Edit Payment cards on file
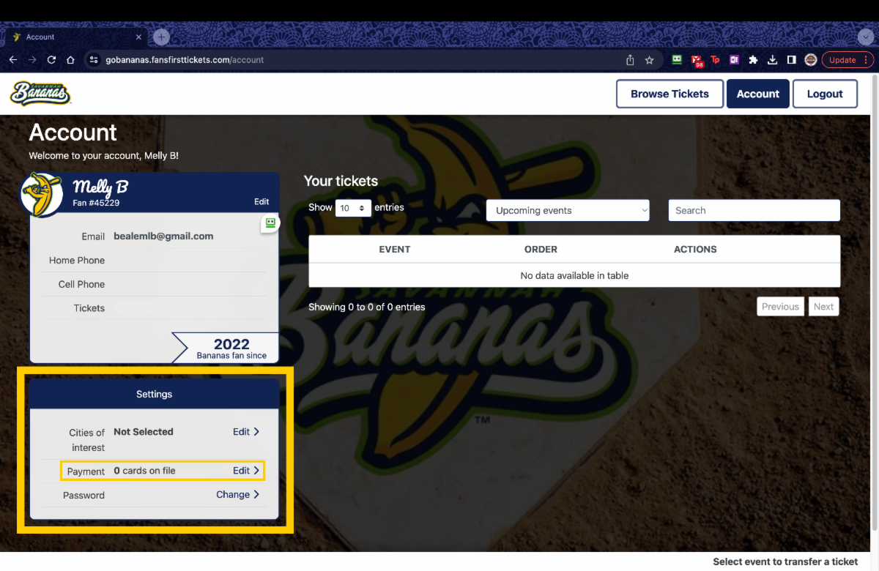 246,471
